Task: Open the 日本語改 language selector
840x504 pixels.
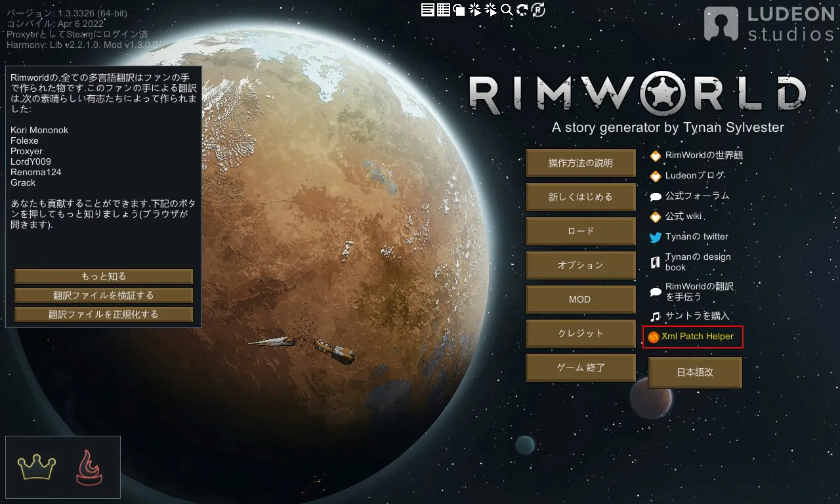Action: [x=695, y=372]
